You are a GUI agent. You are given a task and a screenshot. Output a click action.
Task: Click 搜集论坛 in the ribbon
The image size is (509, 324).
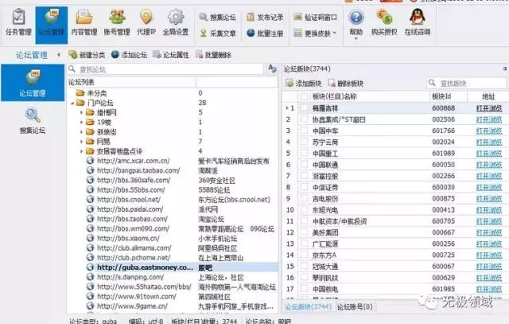click(218, 18)
